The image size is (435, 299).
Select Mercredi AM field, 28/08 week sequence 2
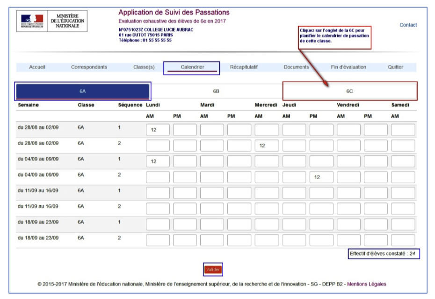pos(267,146)
